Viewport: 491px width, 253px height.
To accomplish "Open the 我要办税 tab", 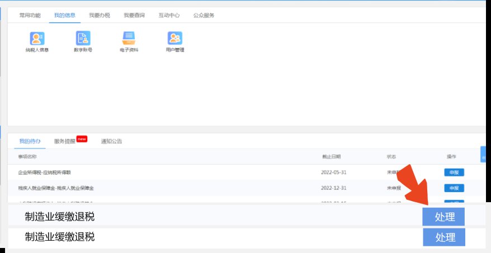I will [100, 15].
